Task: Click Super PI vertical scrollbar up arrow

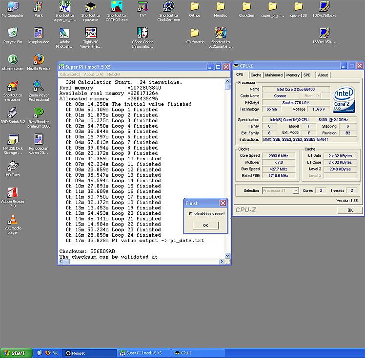Action: tap(227, 81)
